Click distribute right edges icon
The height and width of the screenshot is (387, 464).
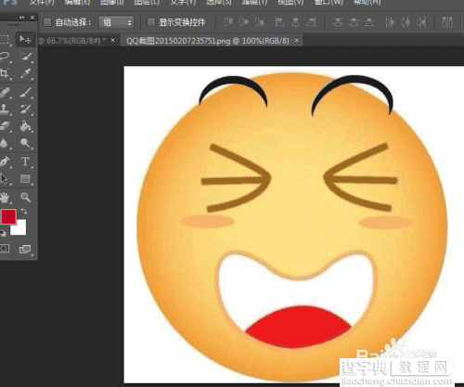click(x=421, y=22)
